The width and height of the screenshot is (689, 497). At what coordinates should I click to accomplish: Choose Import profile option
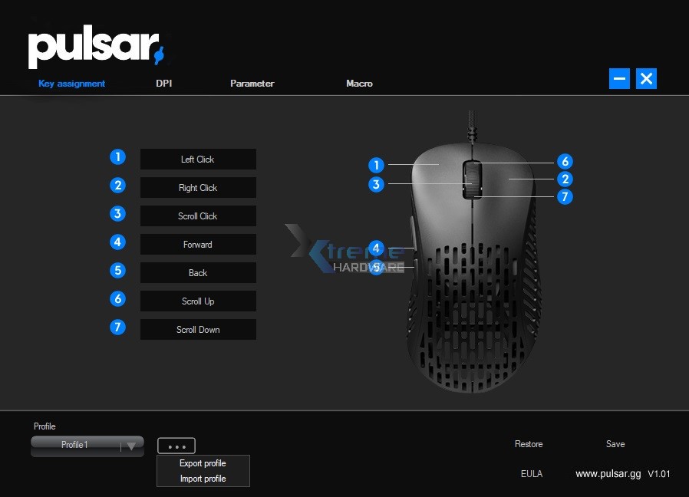[x=203, y=479]
